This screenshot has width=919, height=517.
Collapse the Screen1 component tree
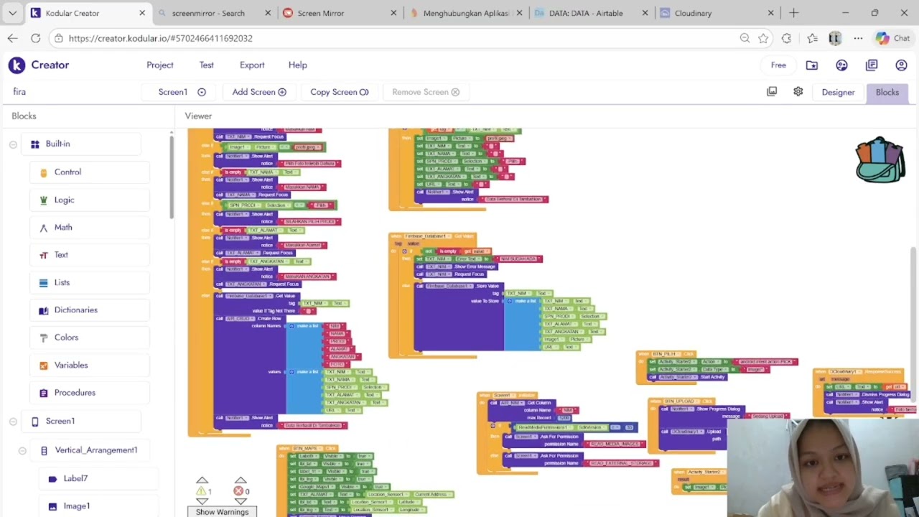click(x=13, y=421)
